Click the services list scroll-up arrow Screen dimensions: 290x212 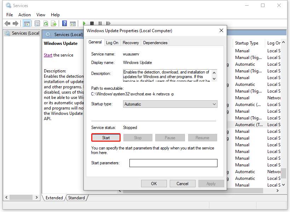[x=284, y=42]
